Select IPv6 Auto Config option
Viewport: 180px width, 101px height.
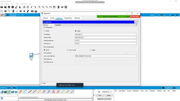(67, 50)
